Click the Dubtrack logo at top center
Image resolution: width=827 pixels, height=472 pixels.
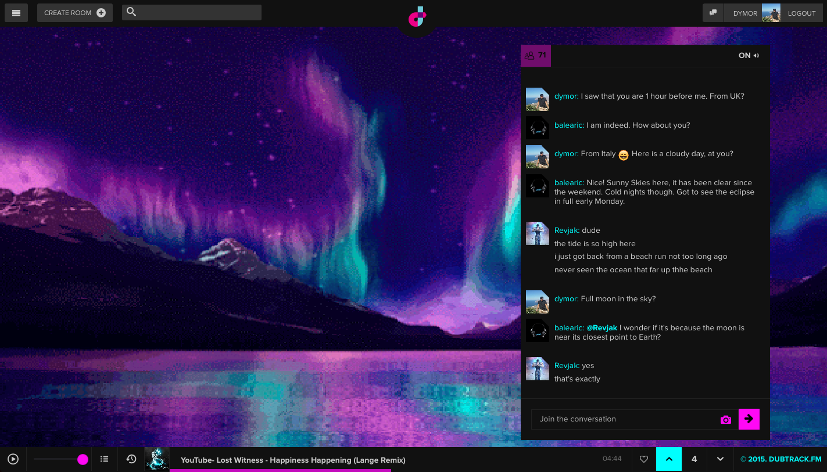tap(417, 17)
